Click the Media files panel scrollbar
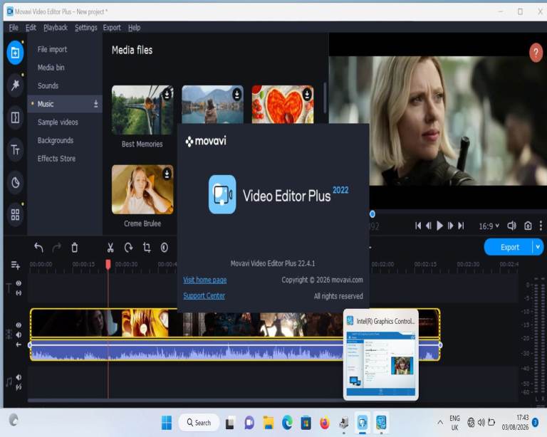 click(325, 98)
